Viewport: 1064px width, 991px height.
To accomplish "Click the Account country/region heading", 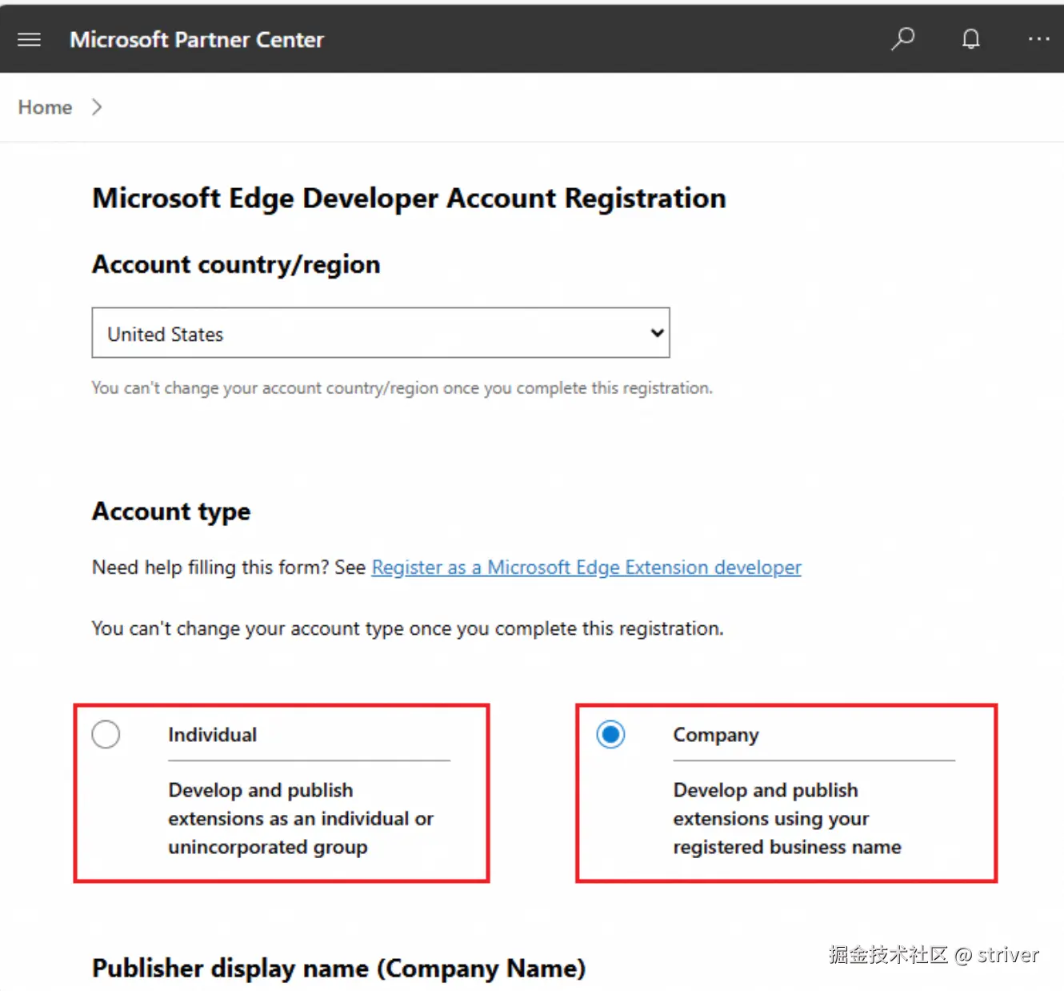I will coord(236,265).
